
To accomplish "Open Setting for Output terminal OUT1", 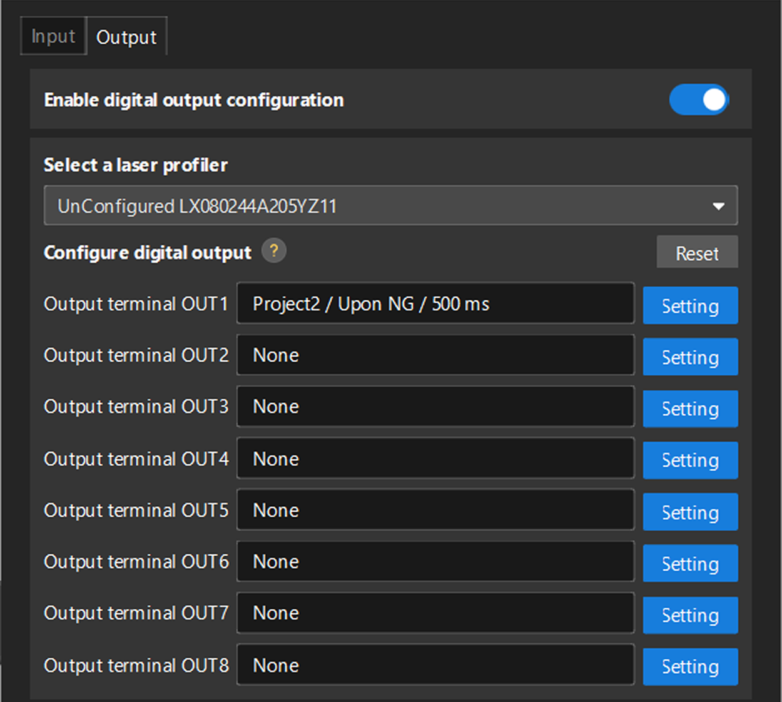I will [x=689, y=305].
